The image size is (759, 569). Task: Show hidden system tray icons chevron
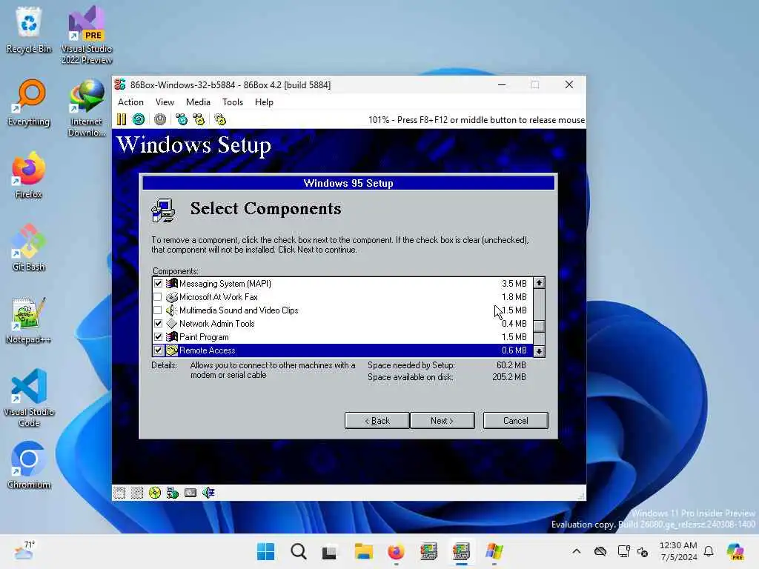(577, 551)
